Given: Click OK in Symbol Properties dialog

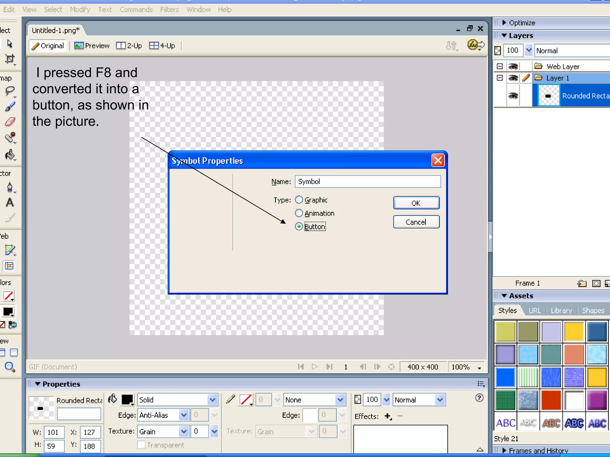Looking at the screenshot, I should 416,203.
